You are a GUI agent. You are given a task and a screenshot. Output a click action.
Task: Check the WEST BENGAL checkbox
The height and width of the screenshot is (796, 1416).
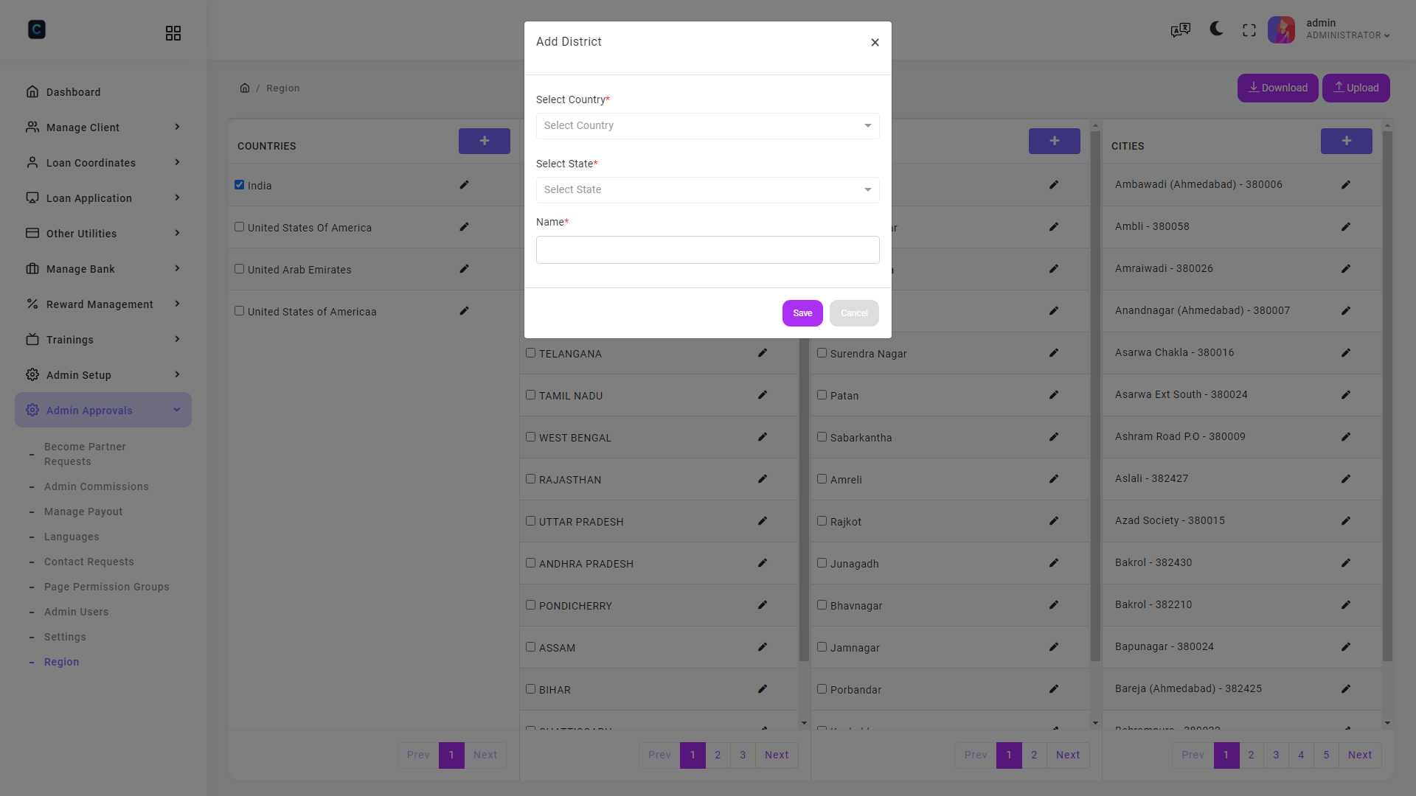(x=531, y=436)
